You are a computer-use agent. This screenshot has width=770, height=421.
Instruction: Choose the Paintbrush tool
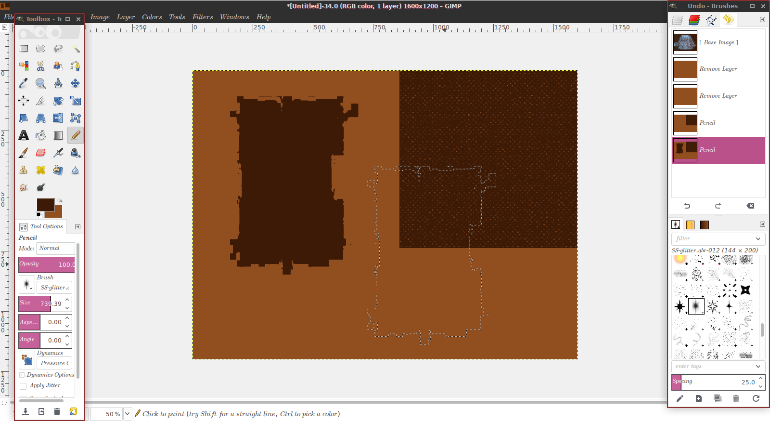tap(24, 153)
